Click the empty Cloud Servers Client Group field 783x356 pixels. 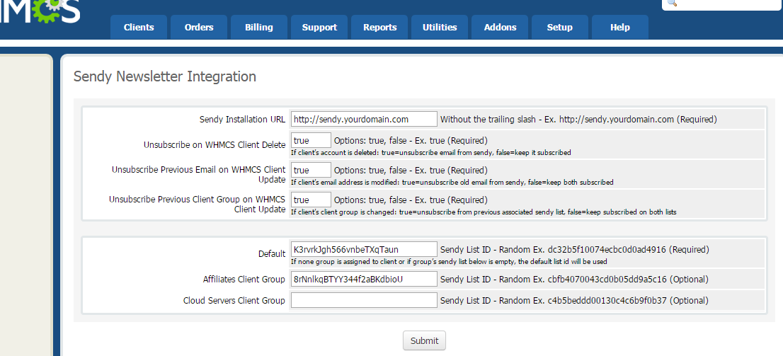point(364,300)
